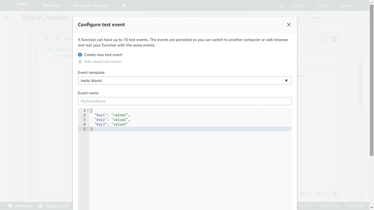374x210 pixels.
Task: Select Edit saved test events radio
Action: click(x=80, y=62)
